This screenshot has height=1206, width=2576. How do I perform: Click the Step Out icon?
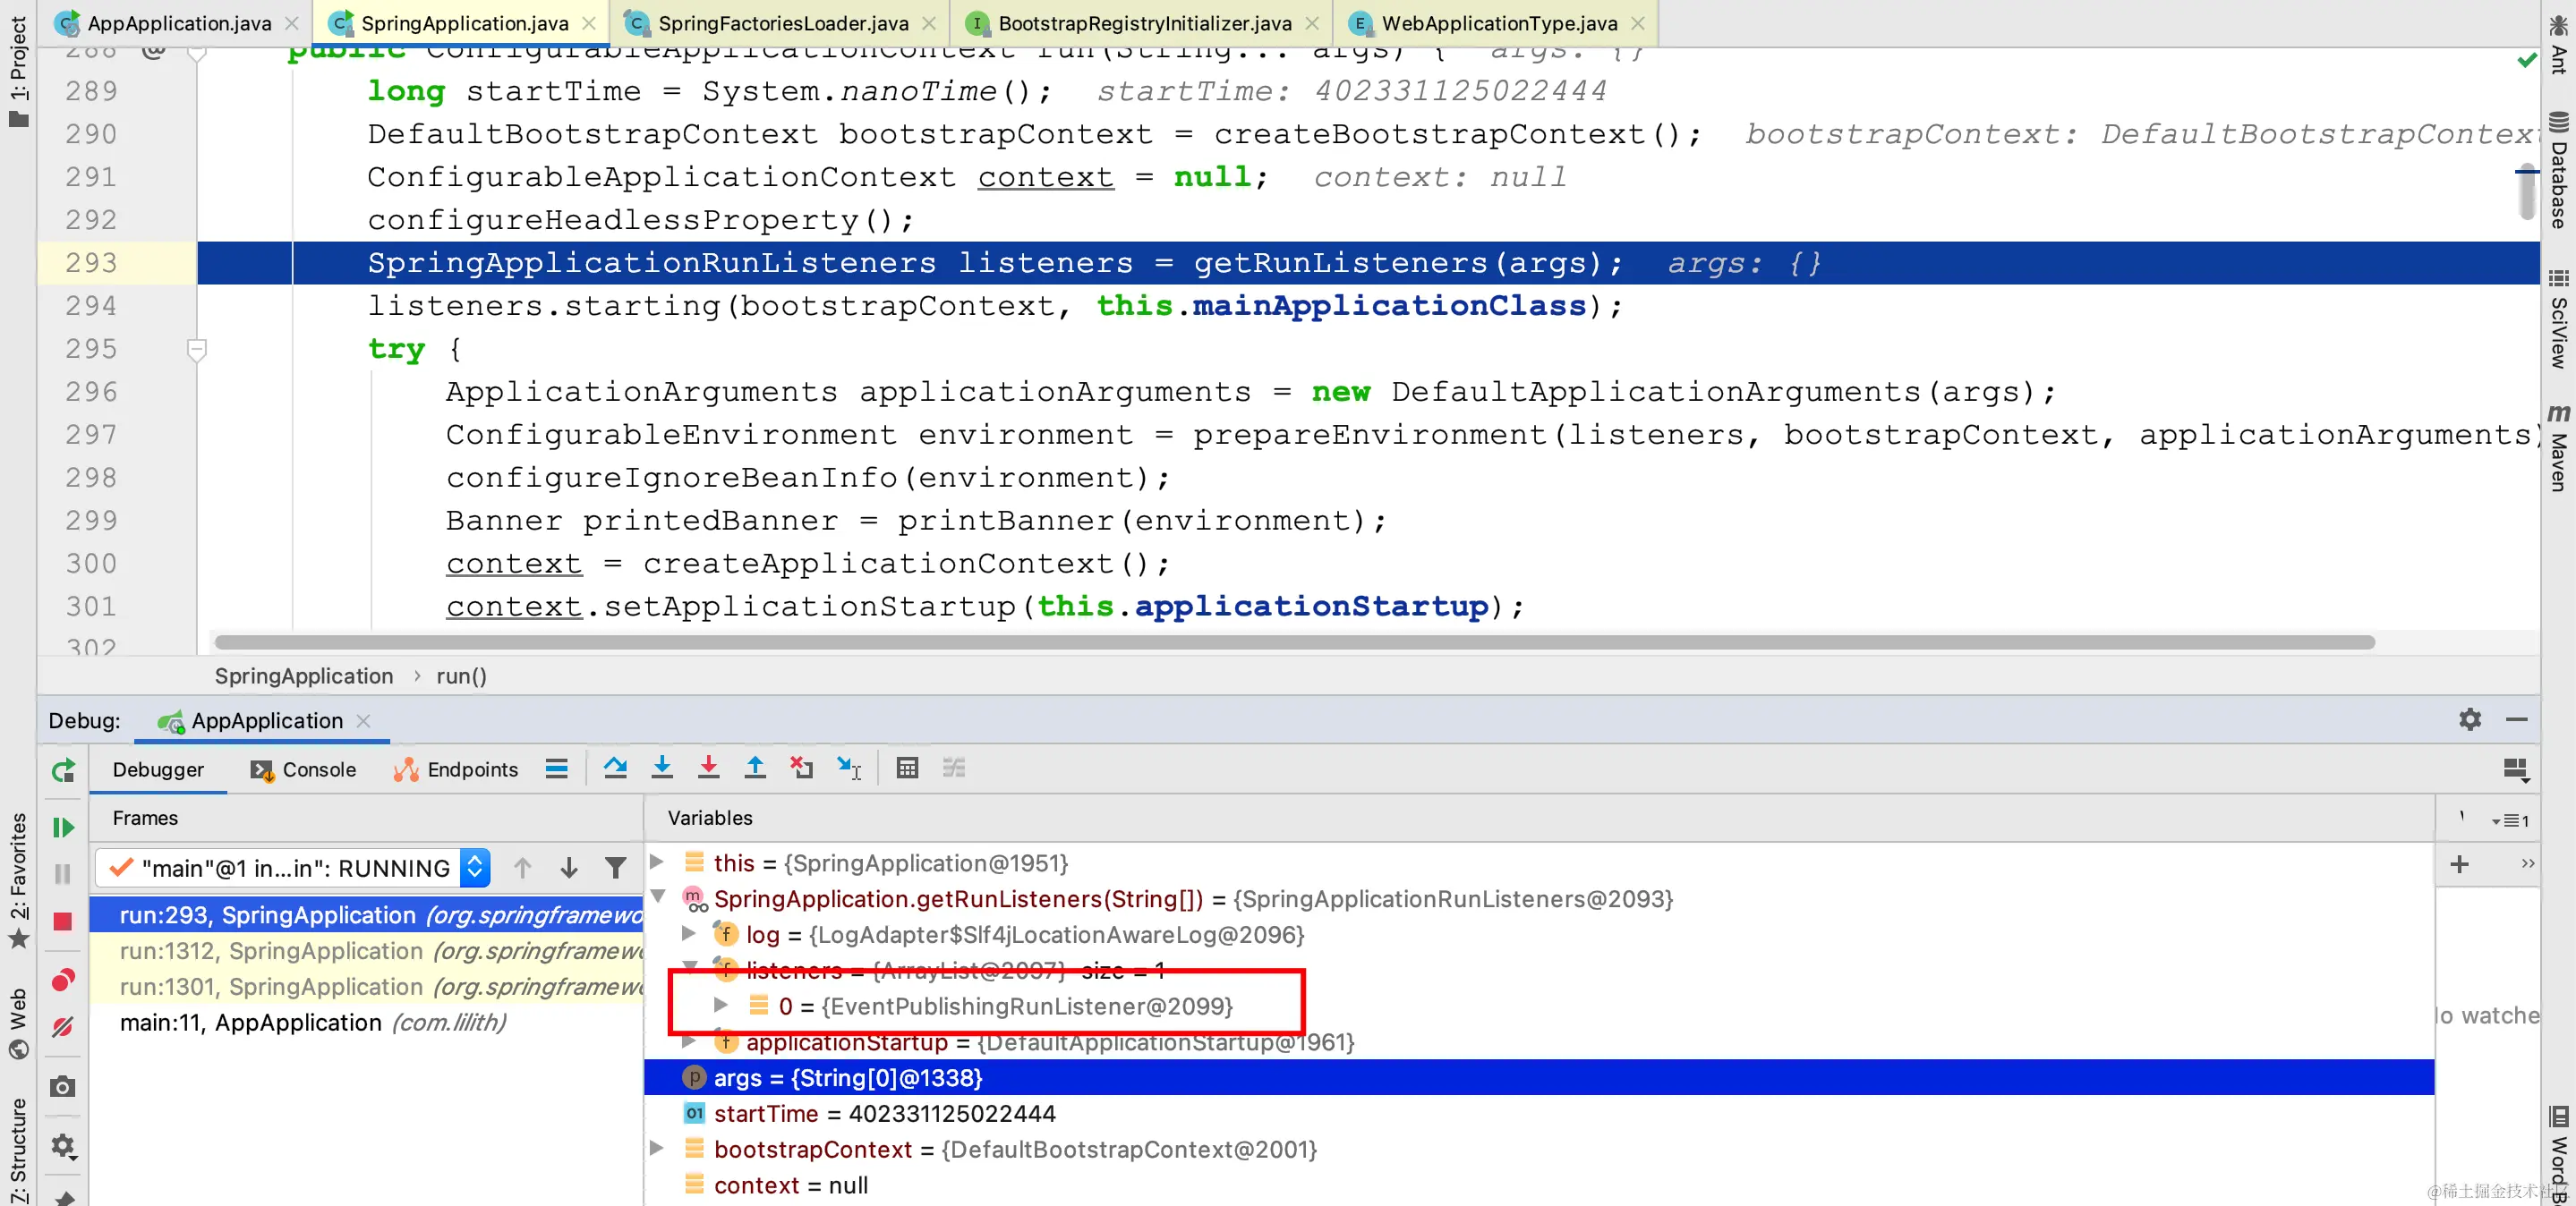tap(755, 768)
